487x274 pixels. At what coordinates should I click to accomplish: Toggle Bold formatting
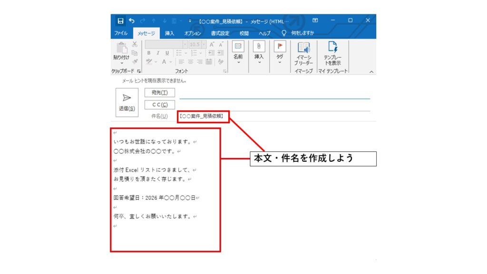pyautogui.click(x=149, y=53)
